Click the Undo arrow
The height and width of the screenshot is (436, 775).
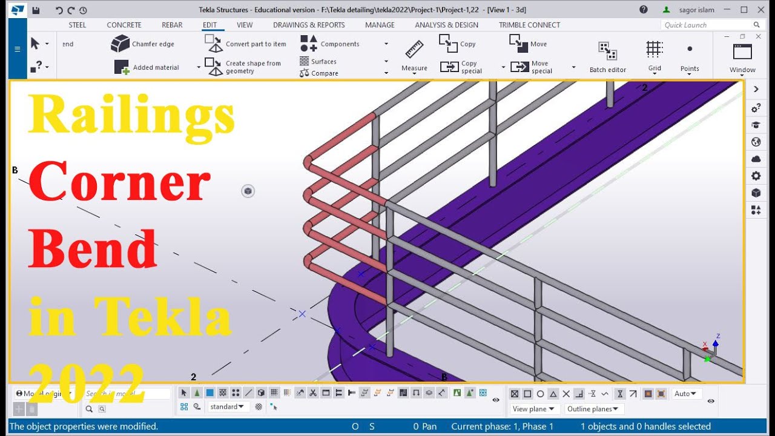(x=59, y=10)
